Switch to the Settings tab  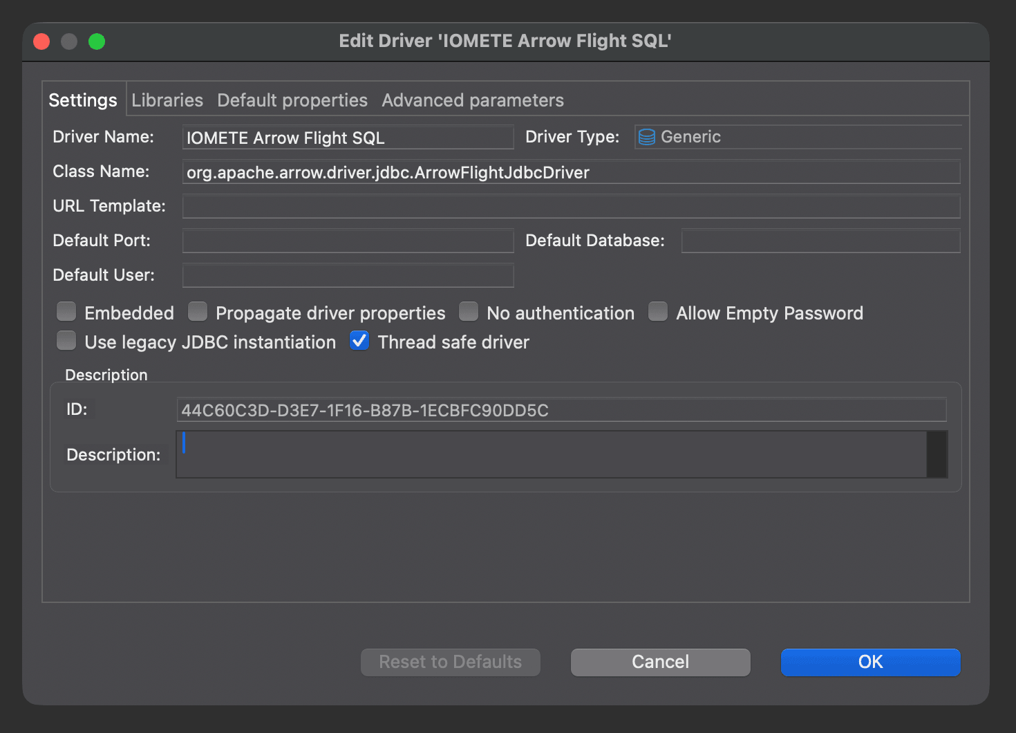point(83,100)
